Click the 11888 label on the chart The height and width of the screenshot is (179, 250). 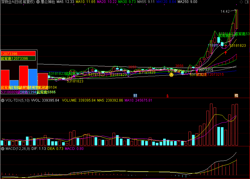click(x=213, y=45)
